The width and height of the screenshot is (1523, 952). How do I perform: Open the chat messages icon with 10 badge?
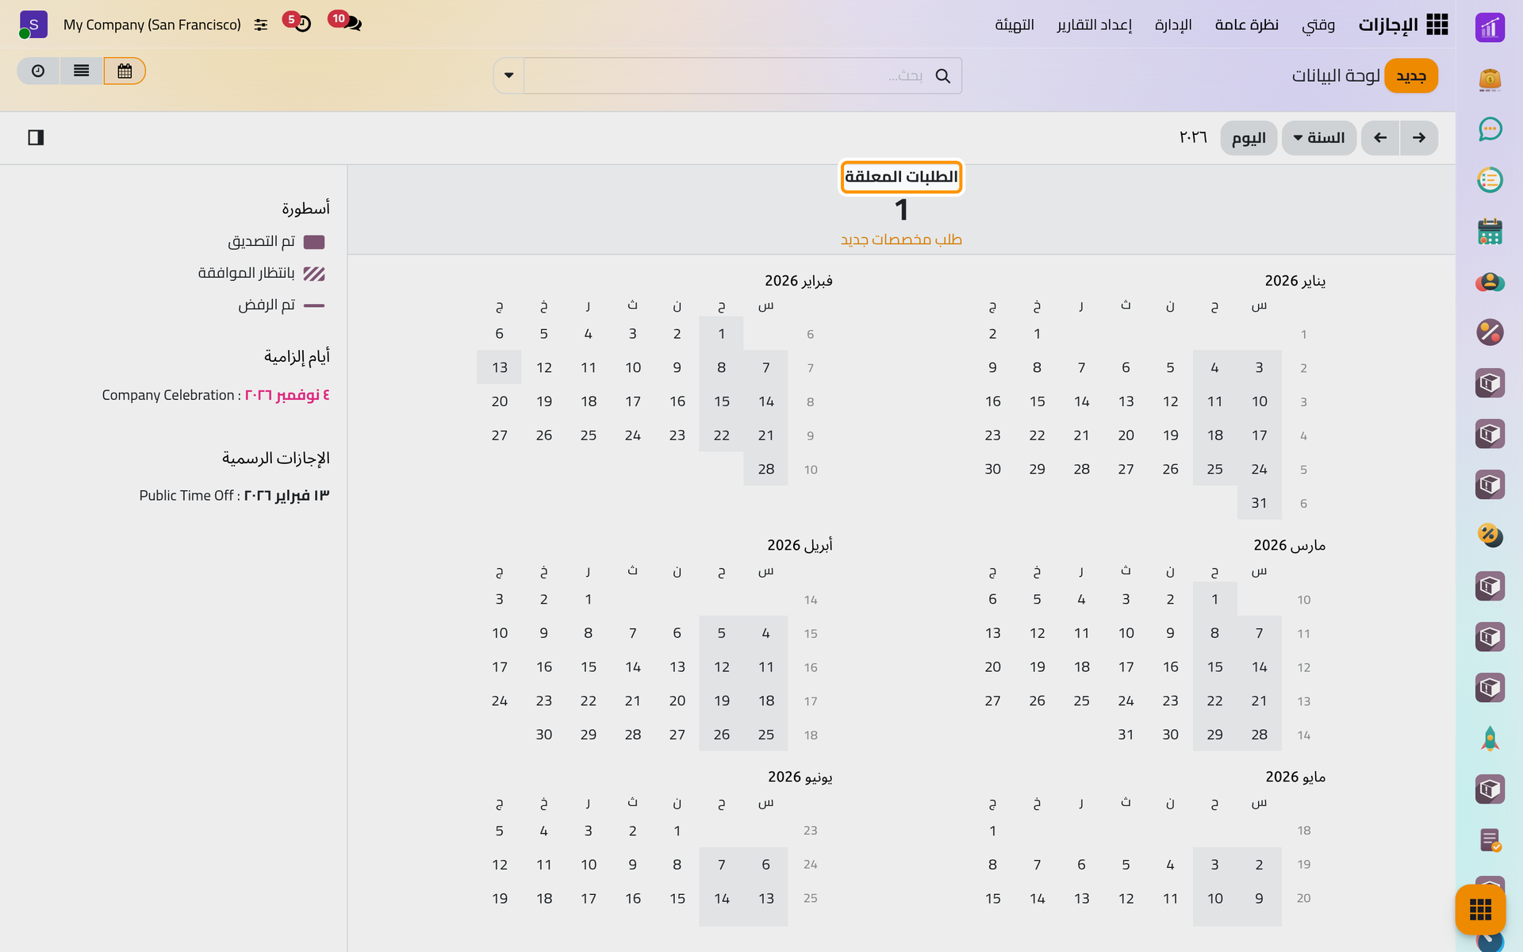coord(344,21)
